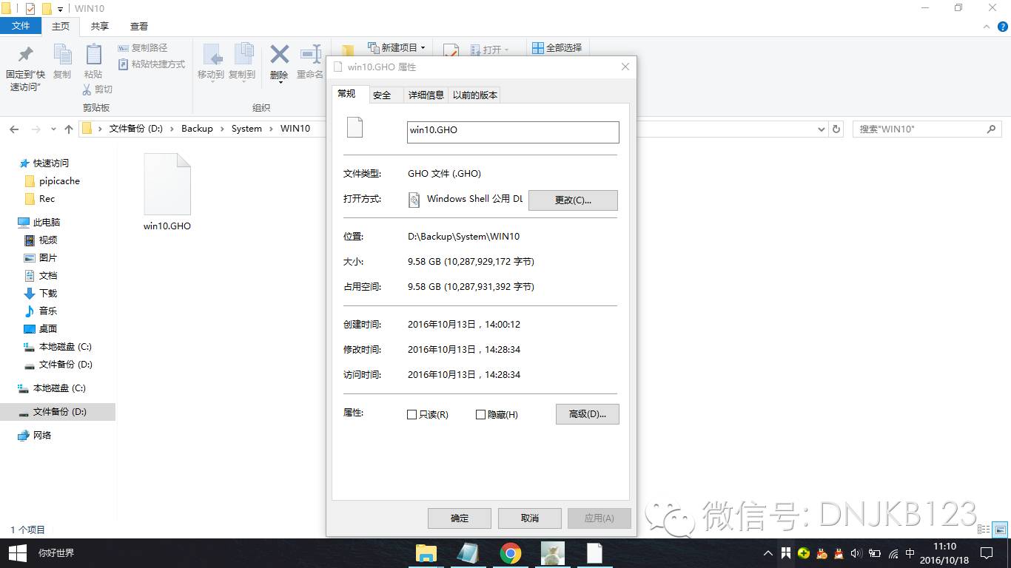Select highlighted 文件备份 (D:) drive in sidebar

(58, 412)
